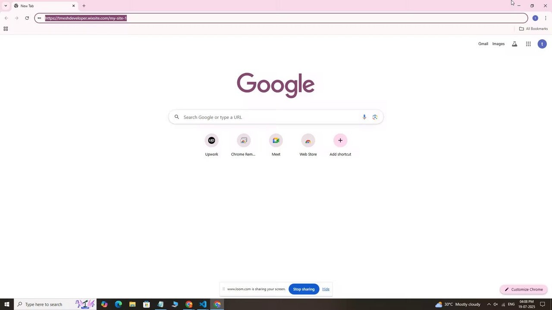View site information in the address bar
552x310 pixels.
coord(39,18)
